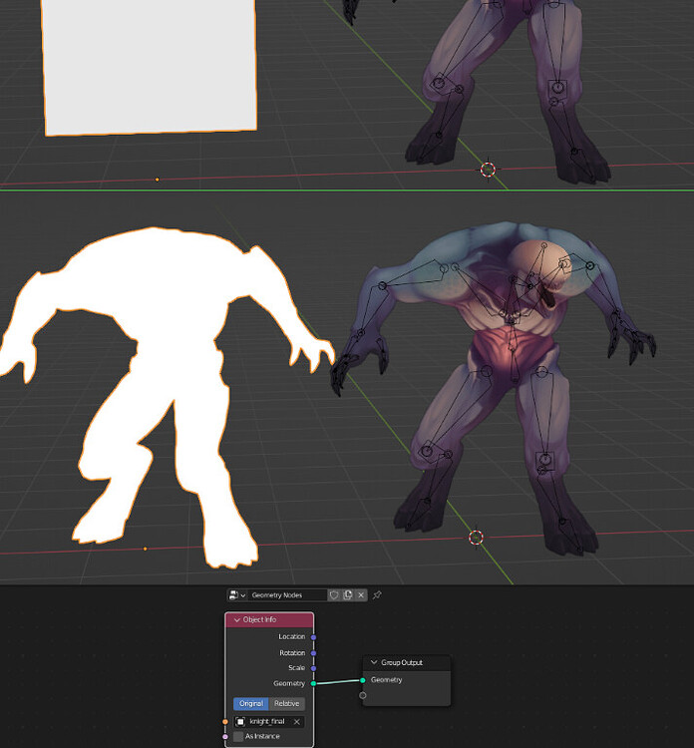Click the empty Group Output socket
This screenshot has width=694, height=748.
[363, 695]
